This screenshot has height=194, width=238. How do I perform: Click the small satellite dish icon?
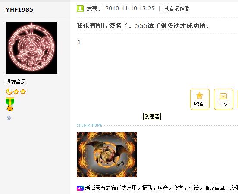(9, 118)
